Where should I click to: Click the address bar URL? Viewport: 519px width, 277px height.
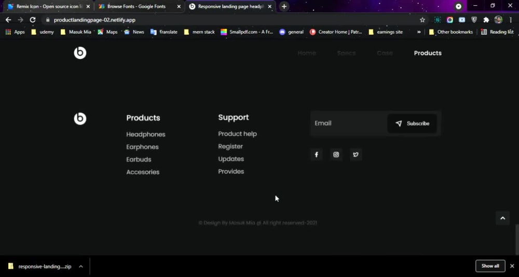pyautogui.click(x=94, y=20)
